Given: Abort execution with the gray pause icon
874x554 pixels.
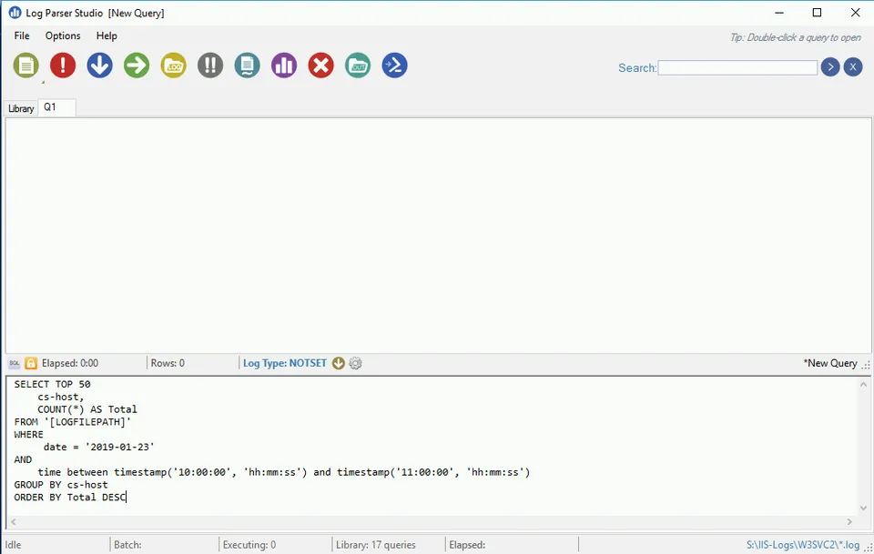Looking at the screenshot, I should point(209,65).
